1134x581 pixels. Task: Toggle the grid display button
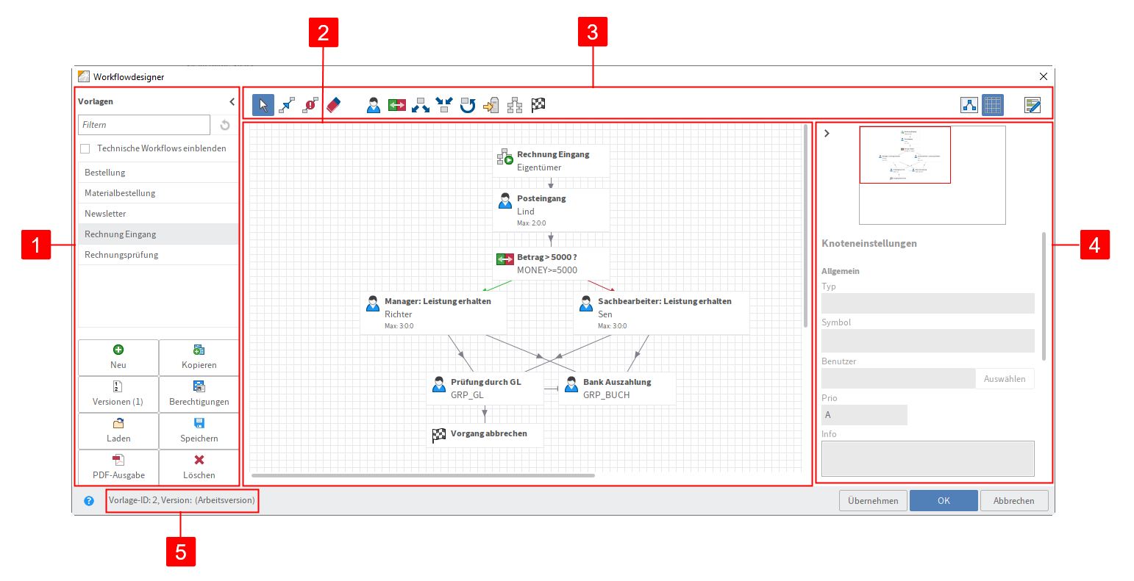pyautogui.click(x=993, y=105)
